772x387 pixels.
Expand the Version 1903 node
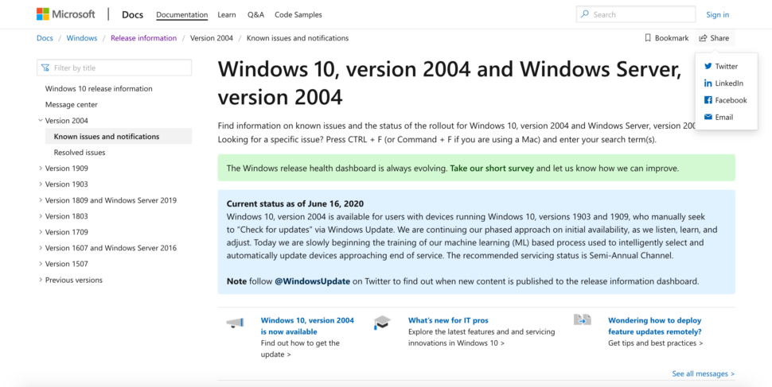click(x=41, y=184)
